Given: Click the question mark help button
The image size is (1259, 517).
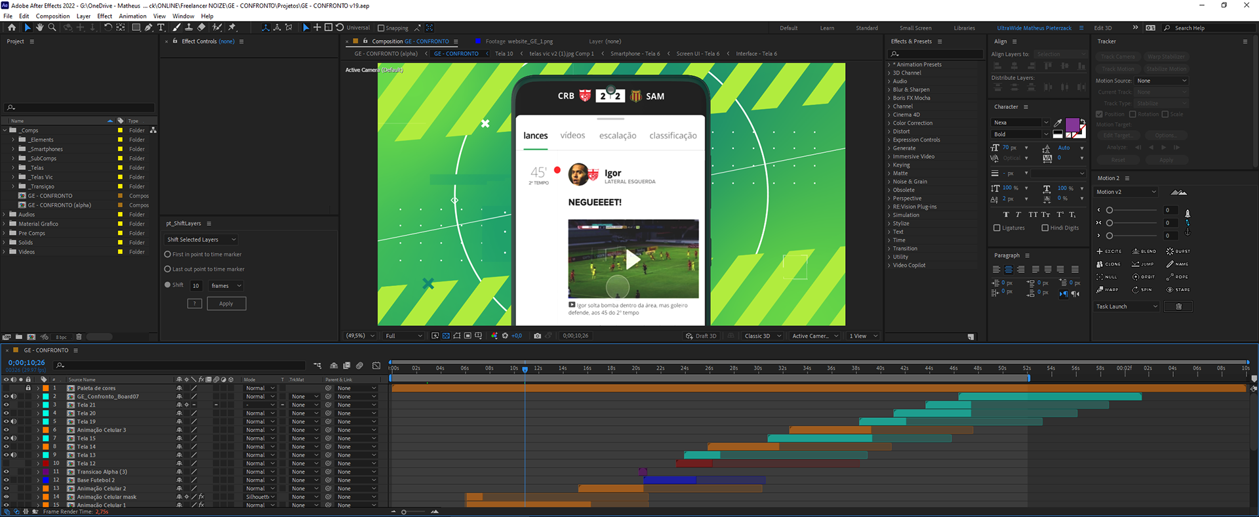Looking at the screenshot, I should [195, 304].
